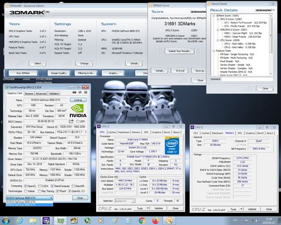Viewport: 281px width, 225px height.
Task: Toggle the Vulkan checkbox
Action: pyautogui.click(x=25, y=191)
